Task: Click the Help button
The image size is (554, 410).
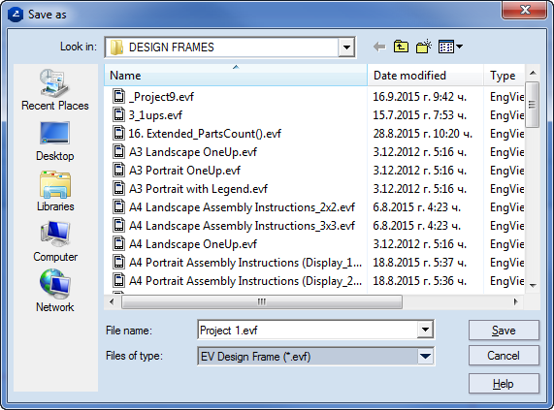Action: click(x=504, y=384)
